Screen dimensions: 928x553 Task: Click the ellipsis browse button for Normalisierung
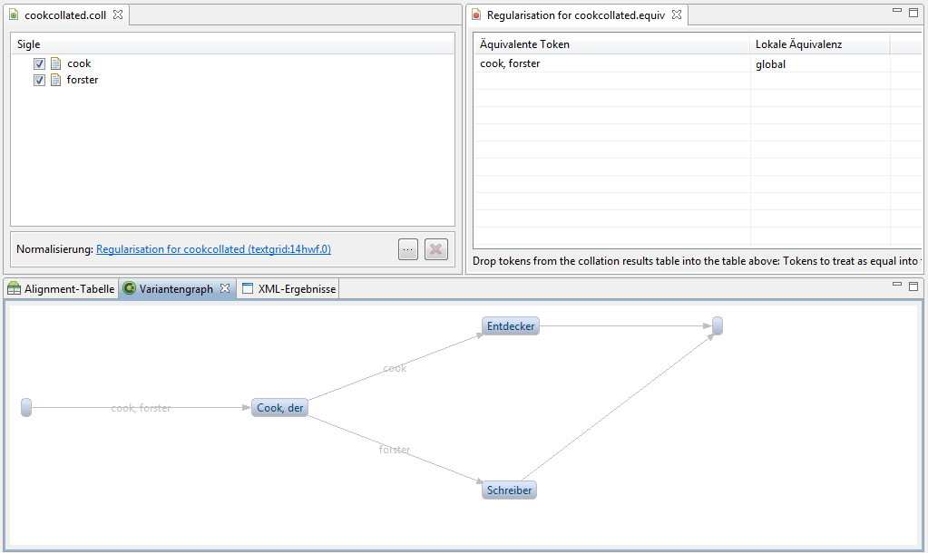point(408,249)
